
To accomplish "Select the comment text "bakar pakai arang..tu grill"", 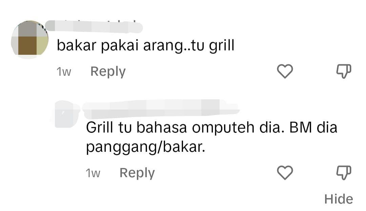I will [145, 45].
